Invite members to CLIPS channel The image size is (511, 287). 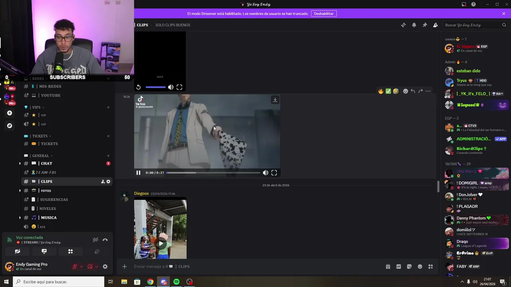(103, 181)
